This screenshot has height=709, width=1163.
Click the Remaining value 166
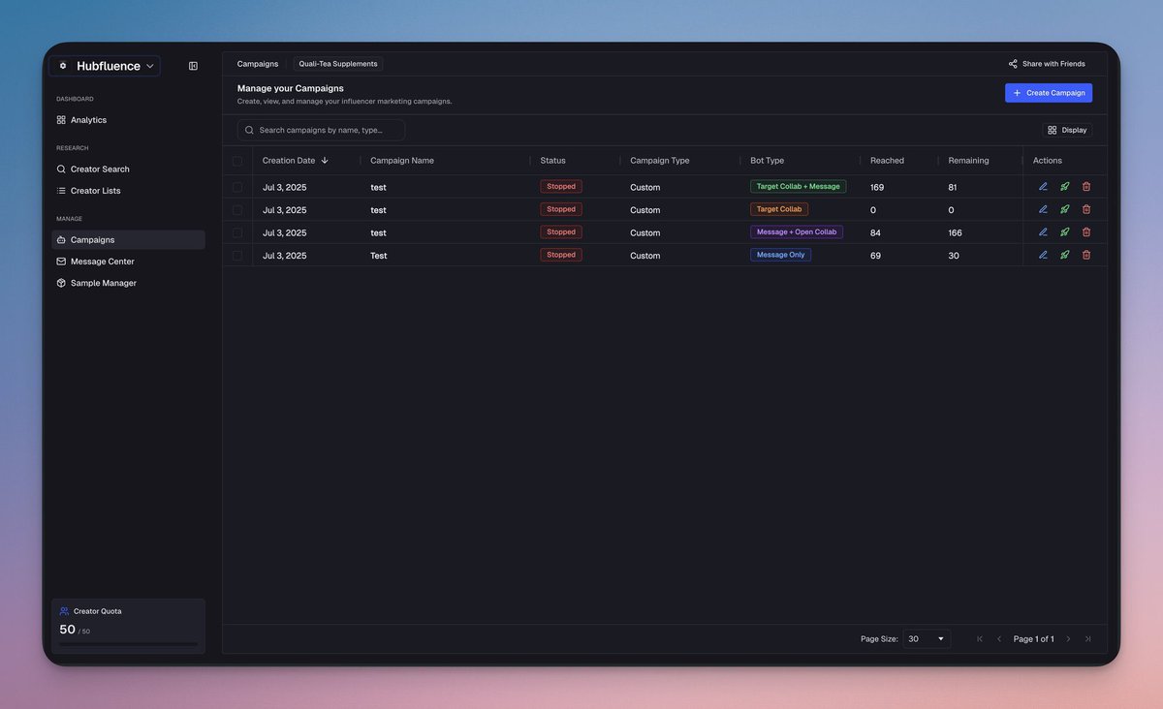click(x=956, y=232)
